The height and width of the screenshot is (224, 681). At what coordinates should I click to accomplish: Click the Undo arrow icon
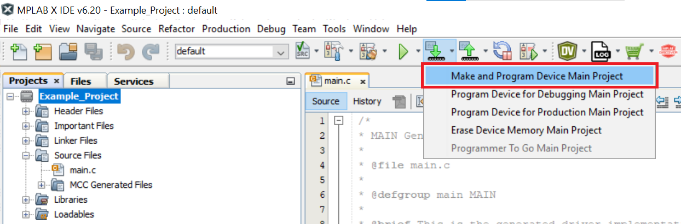point(126,51)
